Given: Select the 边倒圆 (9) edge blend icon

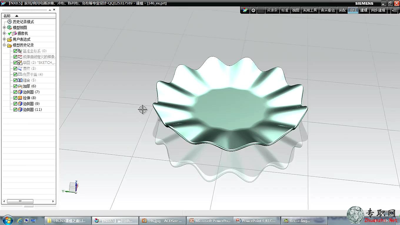Looking at the screenshot, I should (x=20, y=104).
